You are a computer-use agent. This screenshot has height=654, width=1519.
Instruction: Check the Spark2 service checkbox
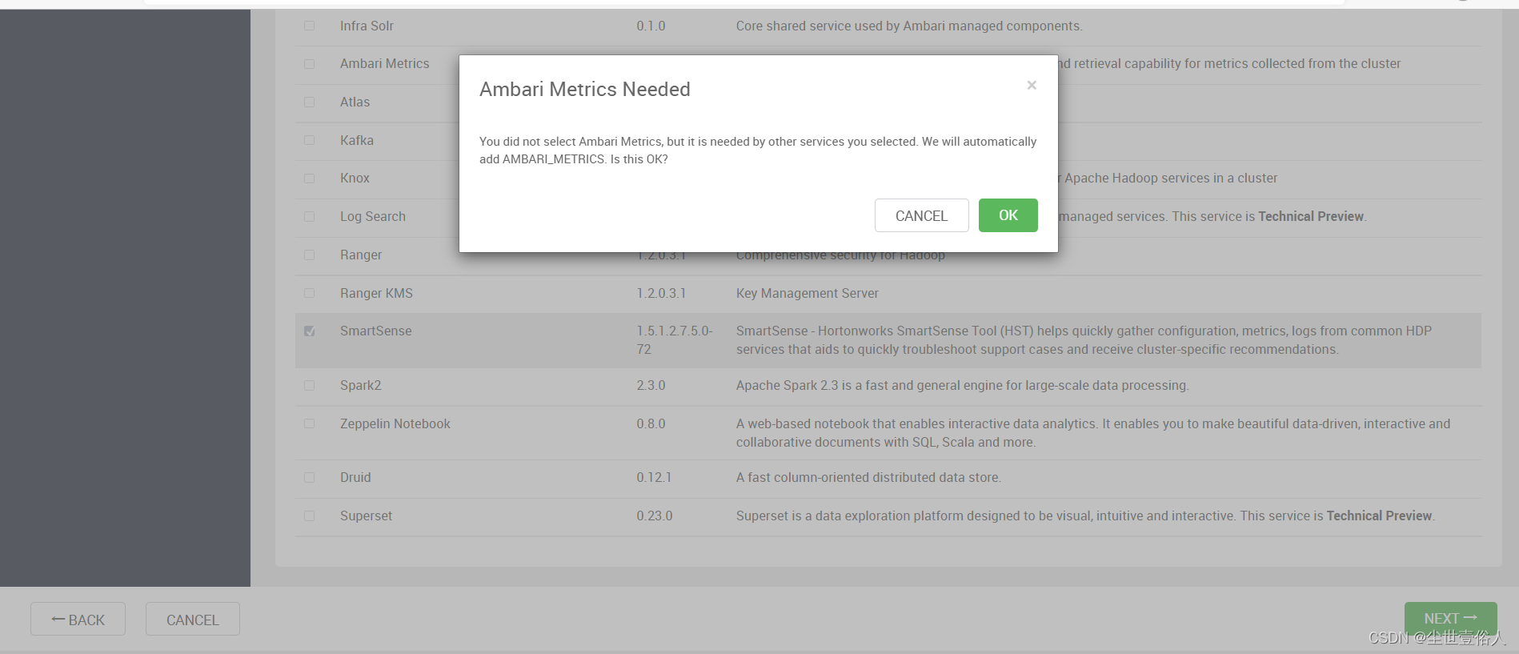pos(310,386)
